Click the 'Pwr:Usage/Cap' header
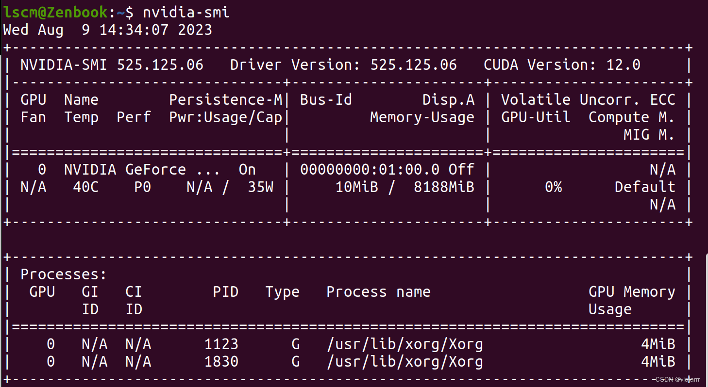Viewport: 708px width, 387px height. click(x=225, y=117)
